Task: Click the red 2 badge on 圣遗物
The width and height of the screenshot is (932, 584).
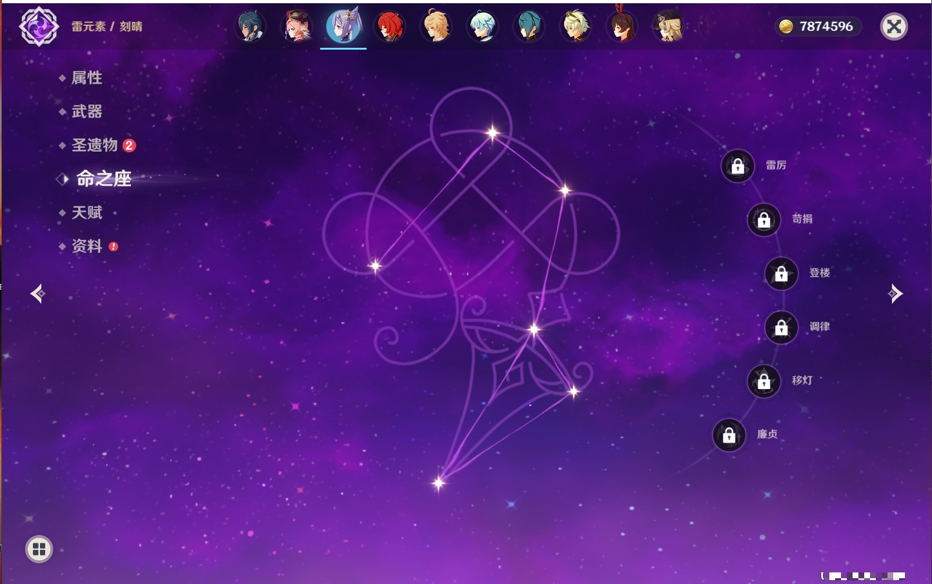Action: [x=129, y=145]
